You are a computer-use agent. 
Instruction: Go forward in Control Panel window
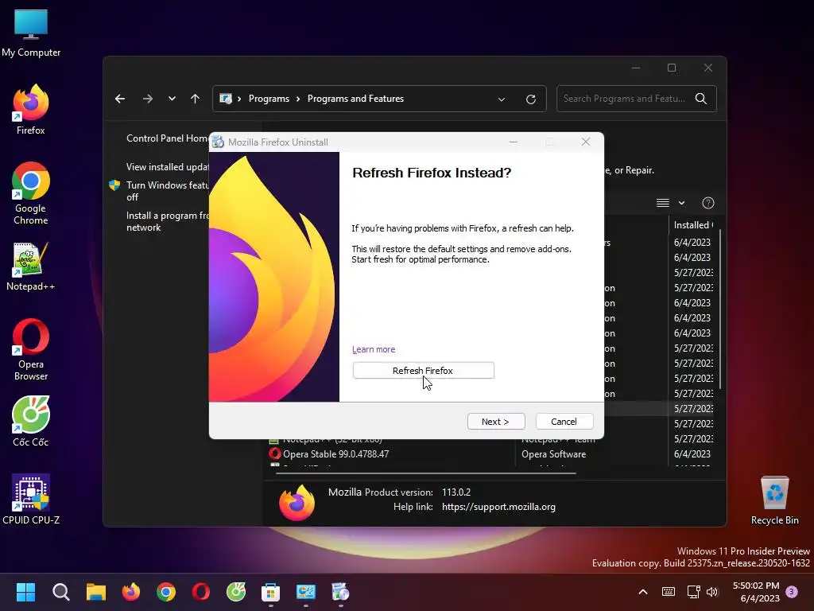(148, 99)
